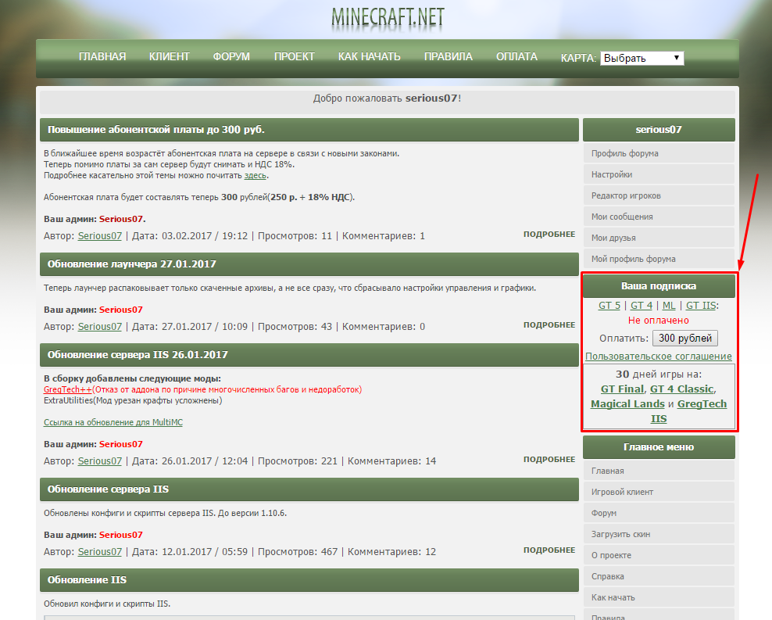Click the 'Ваша подписка' panel header
Image resolution: width=772 pixels, height=620 pixels.
[x=659, y=286]
